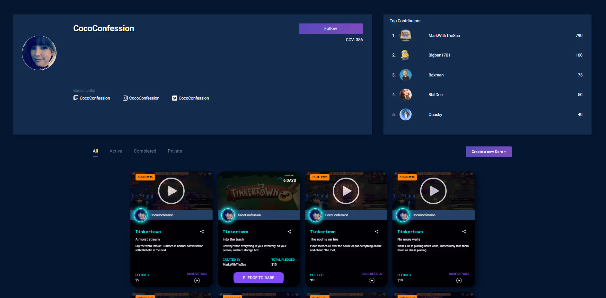The width and height of the screenshot is (606, 298).
Task: Share the "The roof is on fire" dare
Action: 376,231
